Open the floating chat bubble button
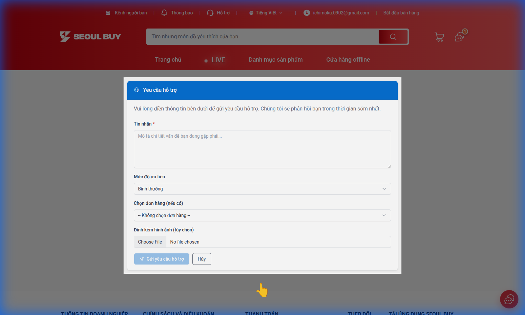Screen dimensions: 525x315 [509, 299]
